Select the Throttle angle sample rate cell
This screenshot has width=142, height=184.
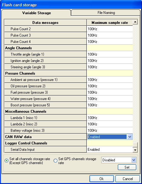110,54
